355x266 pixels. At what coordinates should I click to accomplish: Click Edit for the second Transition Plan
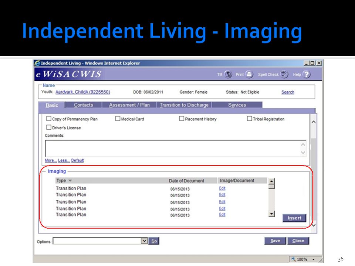point(222,195)
